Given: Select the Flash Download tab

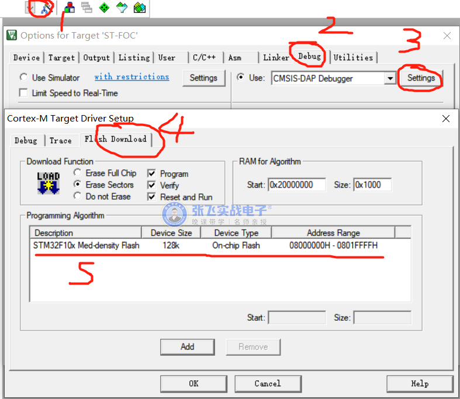Looking at the screenshot, I should (x=116, y=139).
